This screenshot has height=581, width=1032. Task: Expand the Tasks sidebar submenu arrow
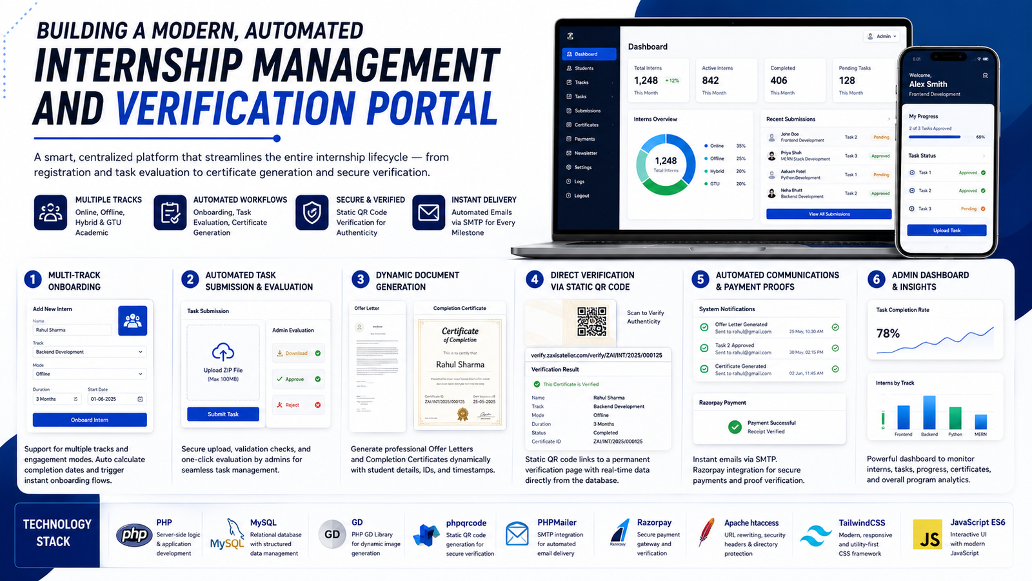[x=611, y=97]
